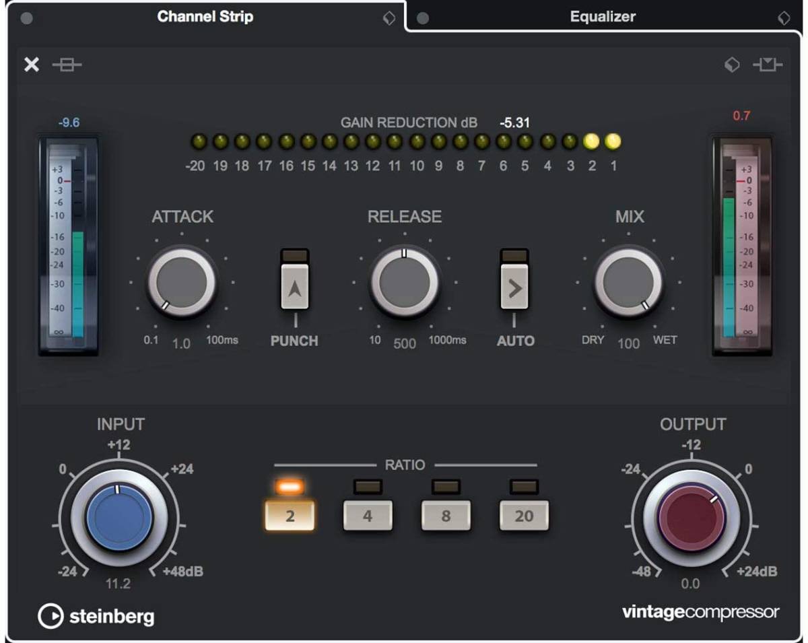Select compression ratio 20
The height and width of the screenshot is (643, 808).
(x=524, y=515)
